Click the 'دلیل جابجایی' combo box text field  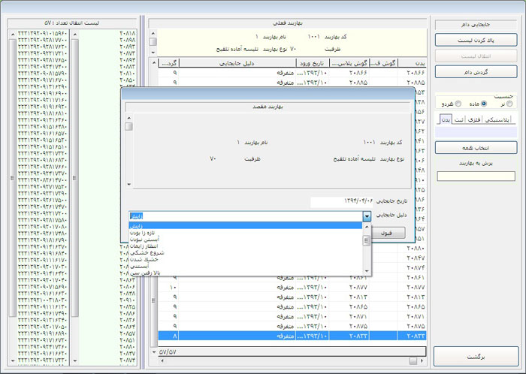coord(246,216)
